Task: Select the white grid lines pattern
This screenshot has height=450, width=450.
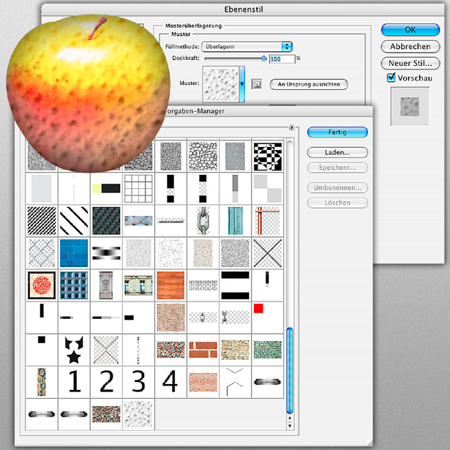Action: (x=138, y=189)
